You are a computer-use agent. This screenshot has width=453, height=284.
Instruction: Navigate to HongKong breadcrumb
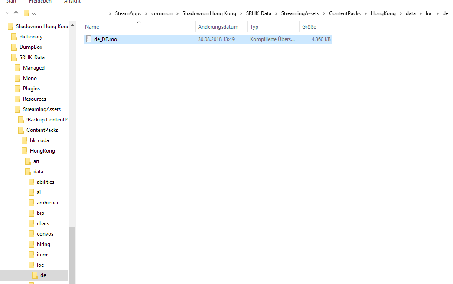point(383,13)
